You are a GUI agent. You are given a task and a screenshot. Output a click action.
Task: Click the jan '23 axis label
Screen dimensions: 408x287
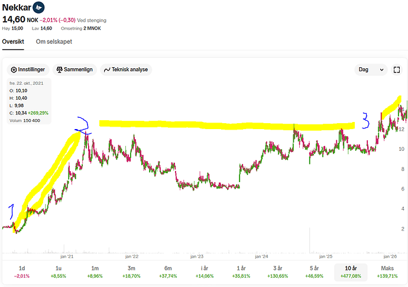coord(197,256)
